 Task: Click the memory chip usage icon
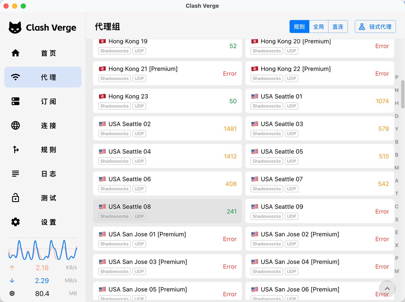pos(12,294)
